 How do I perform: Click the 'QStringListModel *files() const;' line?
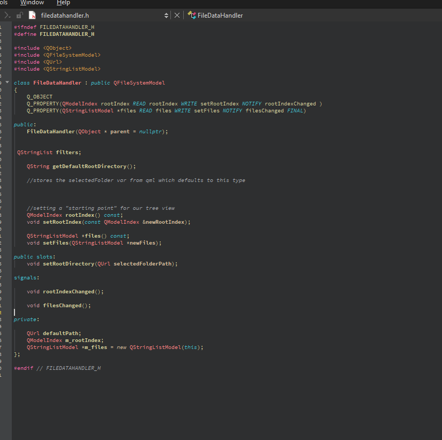[x=78, y=236]
